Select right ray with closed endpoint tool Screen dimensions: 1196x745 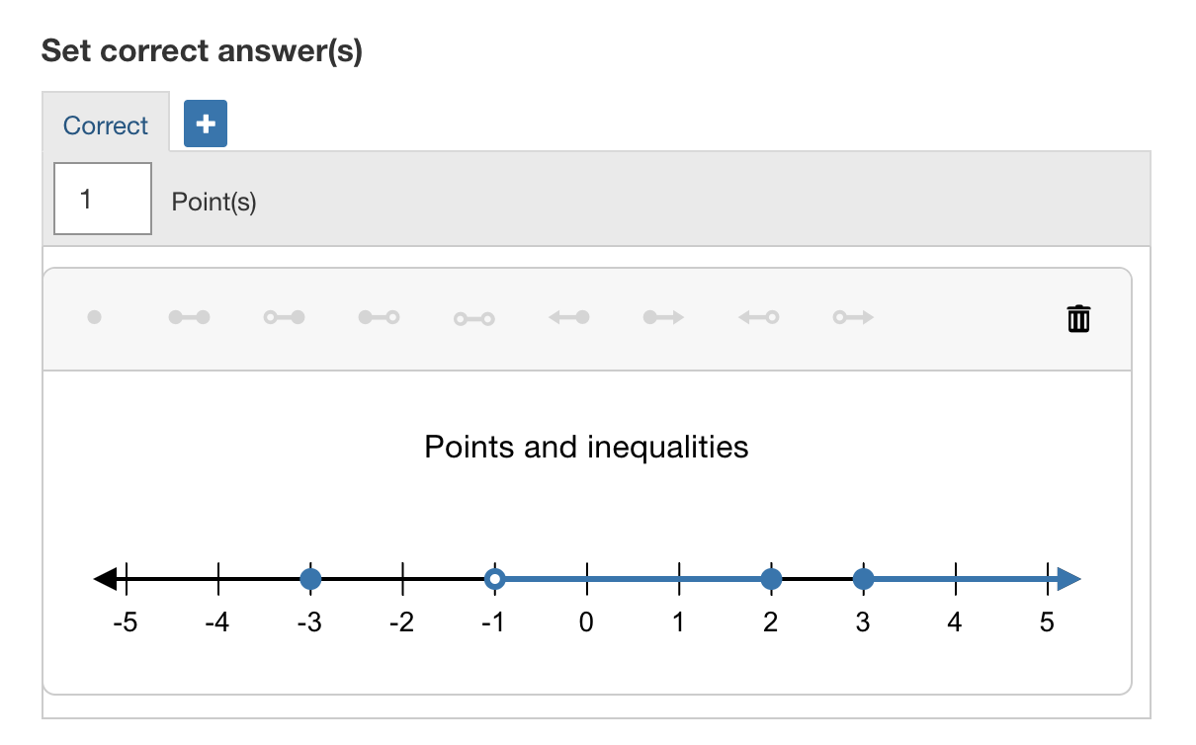pos(663,317)
